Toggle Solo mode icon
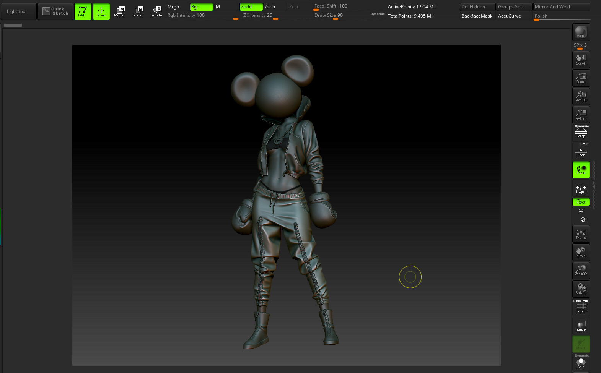The image size is (601, 373). pyautogui.click(x=581, y=362)
